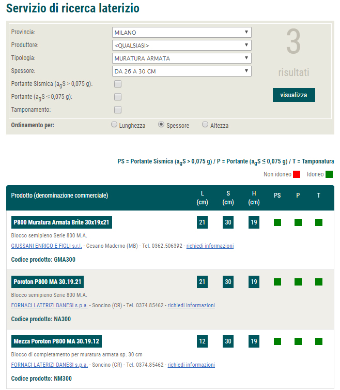340x390 pixels.
Task: Click green T indicator for P800 Muratura Armata Brite
Action: pyautogui.click(x=319, y=222)
